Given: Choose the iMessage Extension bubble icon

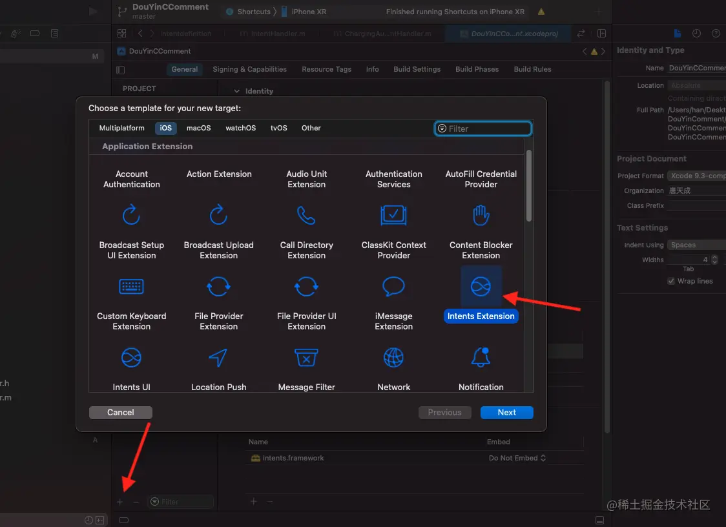Looking at the screenshot, I should (393, 287).
